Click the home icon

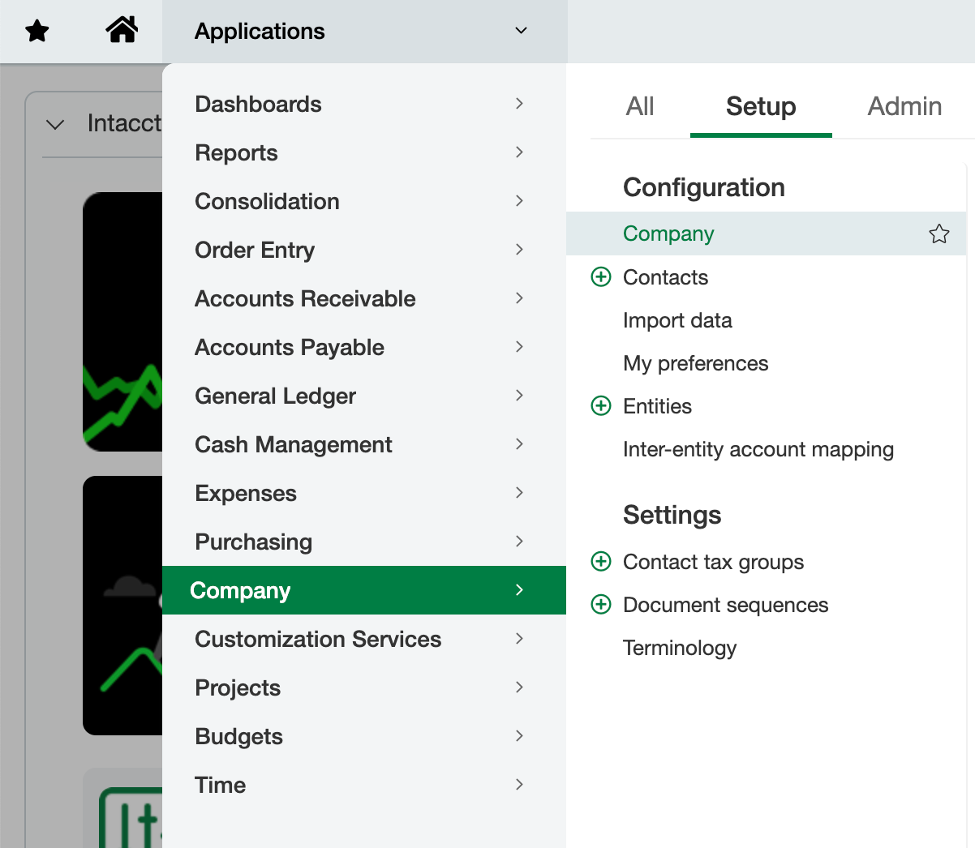coord(122,30)
